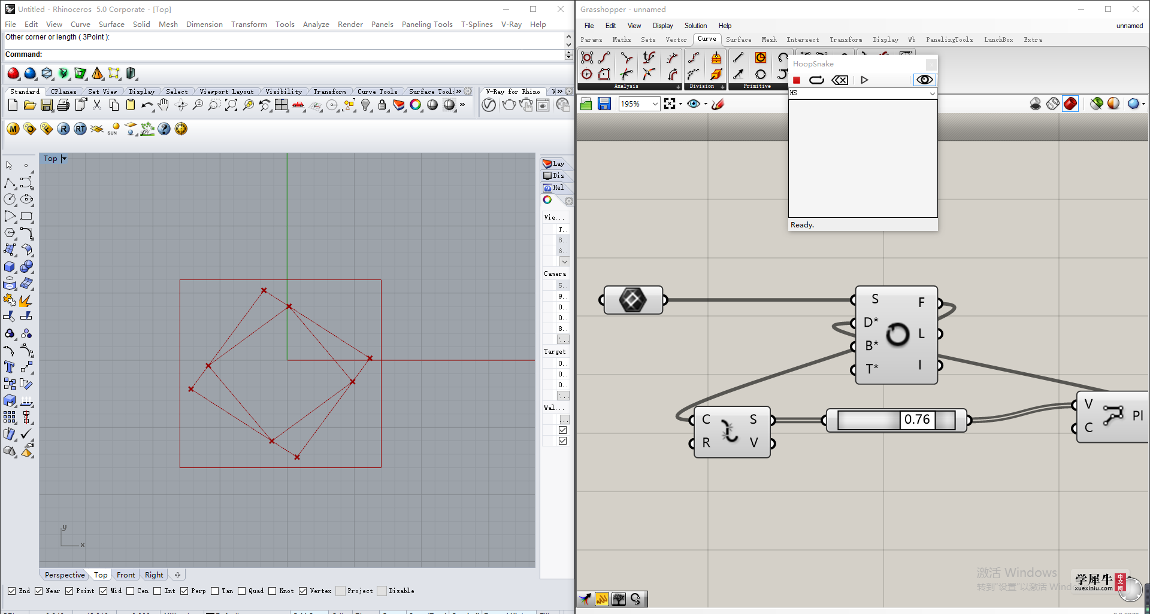The height and width of the screenshot is (614, 1150).
Task: Toggle the Near osnap checkbox
Action: click(x=39, y=591)
